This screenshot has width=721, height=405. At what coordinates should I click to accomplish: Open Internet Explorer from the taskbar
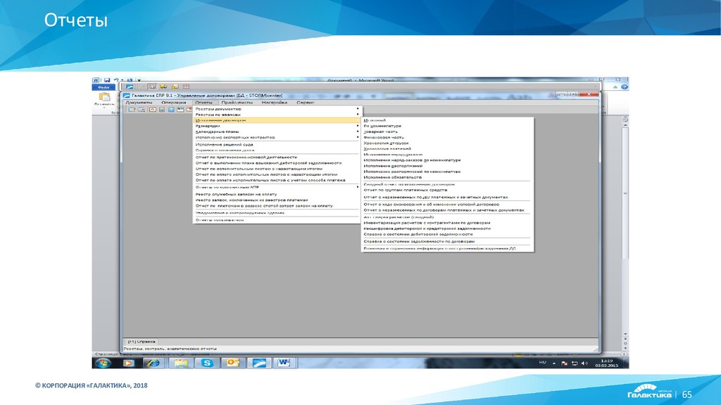(153, 363)
